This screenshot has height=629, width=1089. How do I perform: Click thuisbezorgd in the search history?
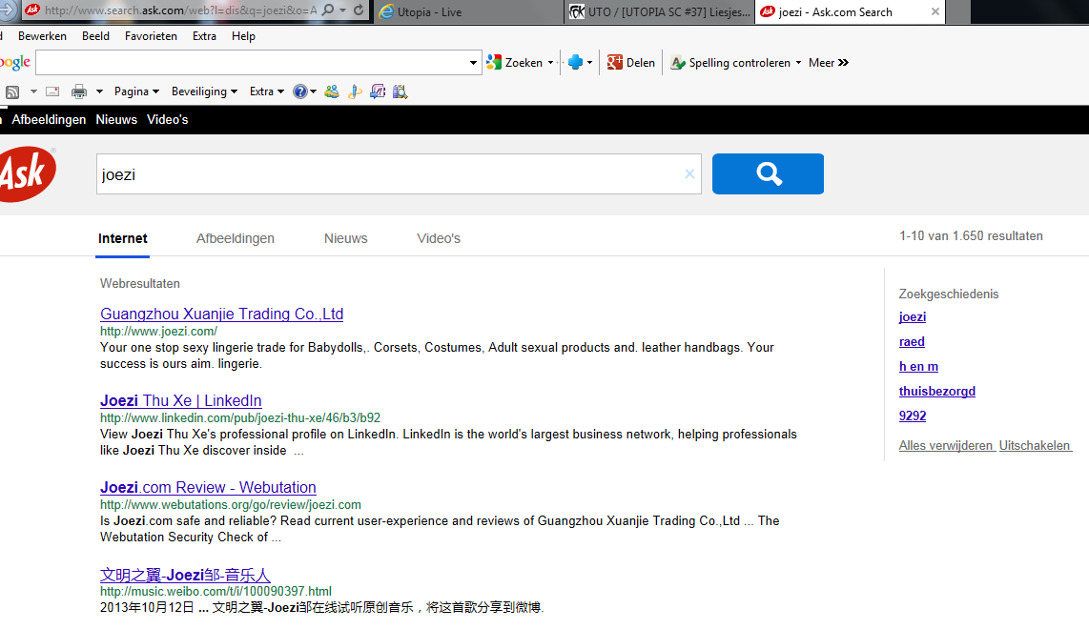[936, 391]
